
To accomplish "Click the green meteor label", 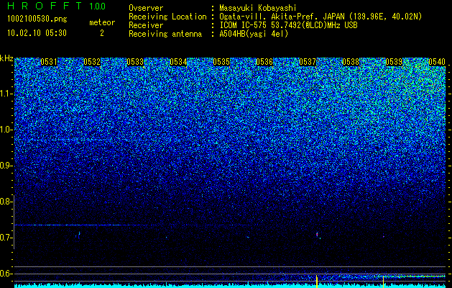I will point(102,22).
